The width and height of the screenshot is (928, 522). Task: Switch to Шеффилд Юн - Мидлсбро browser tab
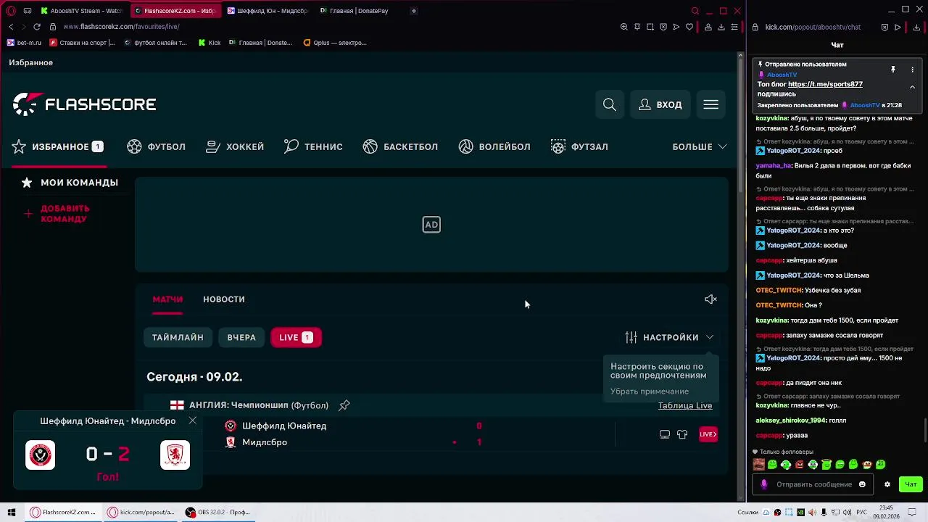[267, 11]
